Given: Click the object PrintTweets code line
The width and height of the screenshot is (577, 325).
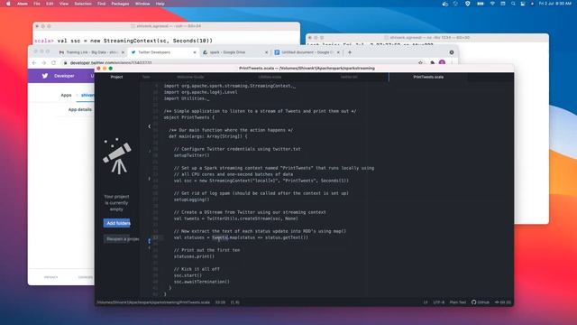Looking at the screenshot, I should 188,117.
